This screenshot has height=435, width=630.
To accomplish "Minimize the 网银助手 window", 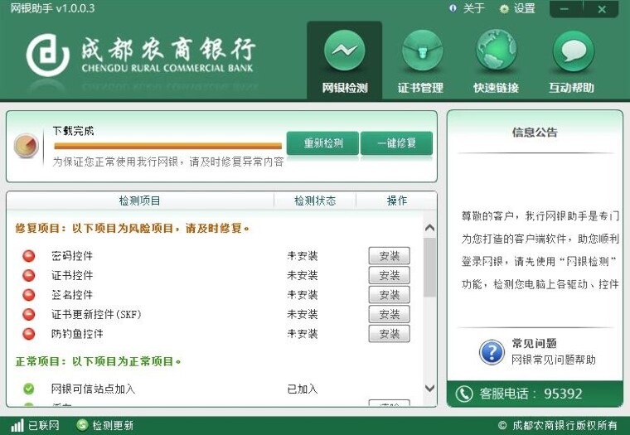I will [565, 9].
